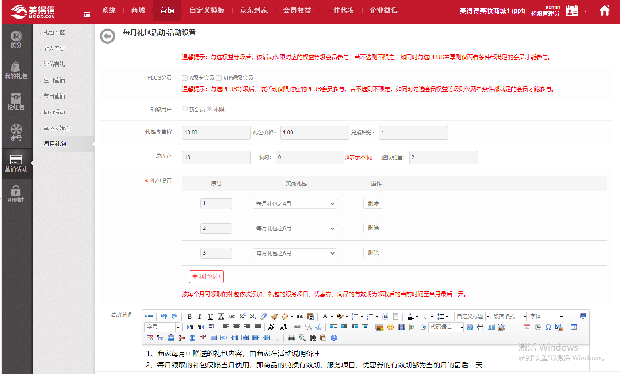
Task: Apply bold formatting in the editor
Action: pyautogui.click(x=189, y=317)
